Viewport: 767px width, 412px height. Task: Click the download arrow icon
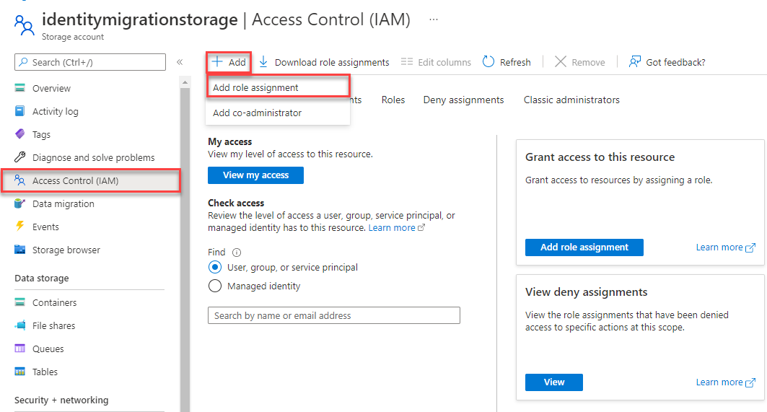(x=263, y=61)
